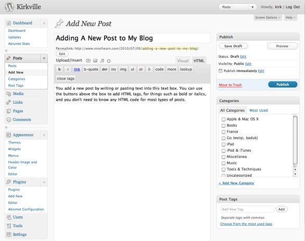Click Add New Category link
Screen dimensions: 305x241
pos(236,183)
